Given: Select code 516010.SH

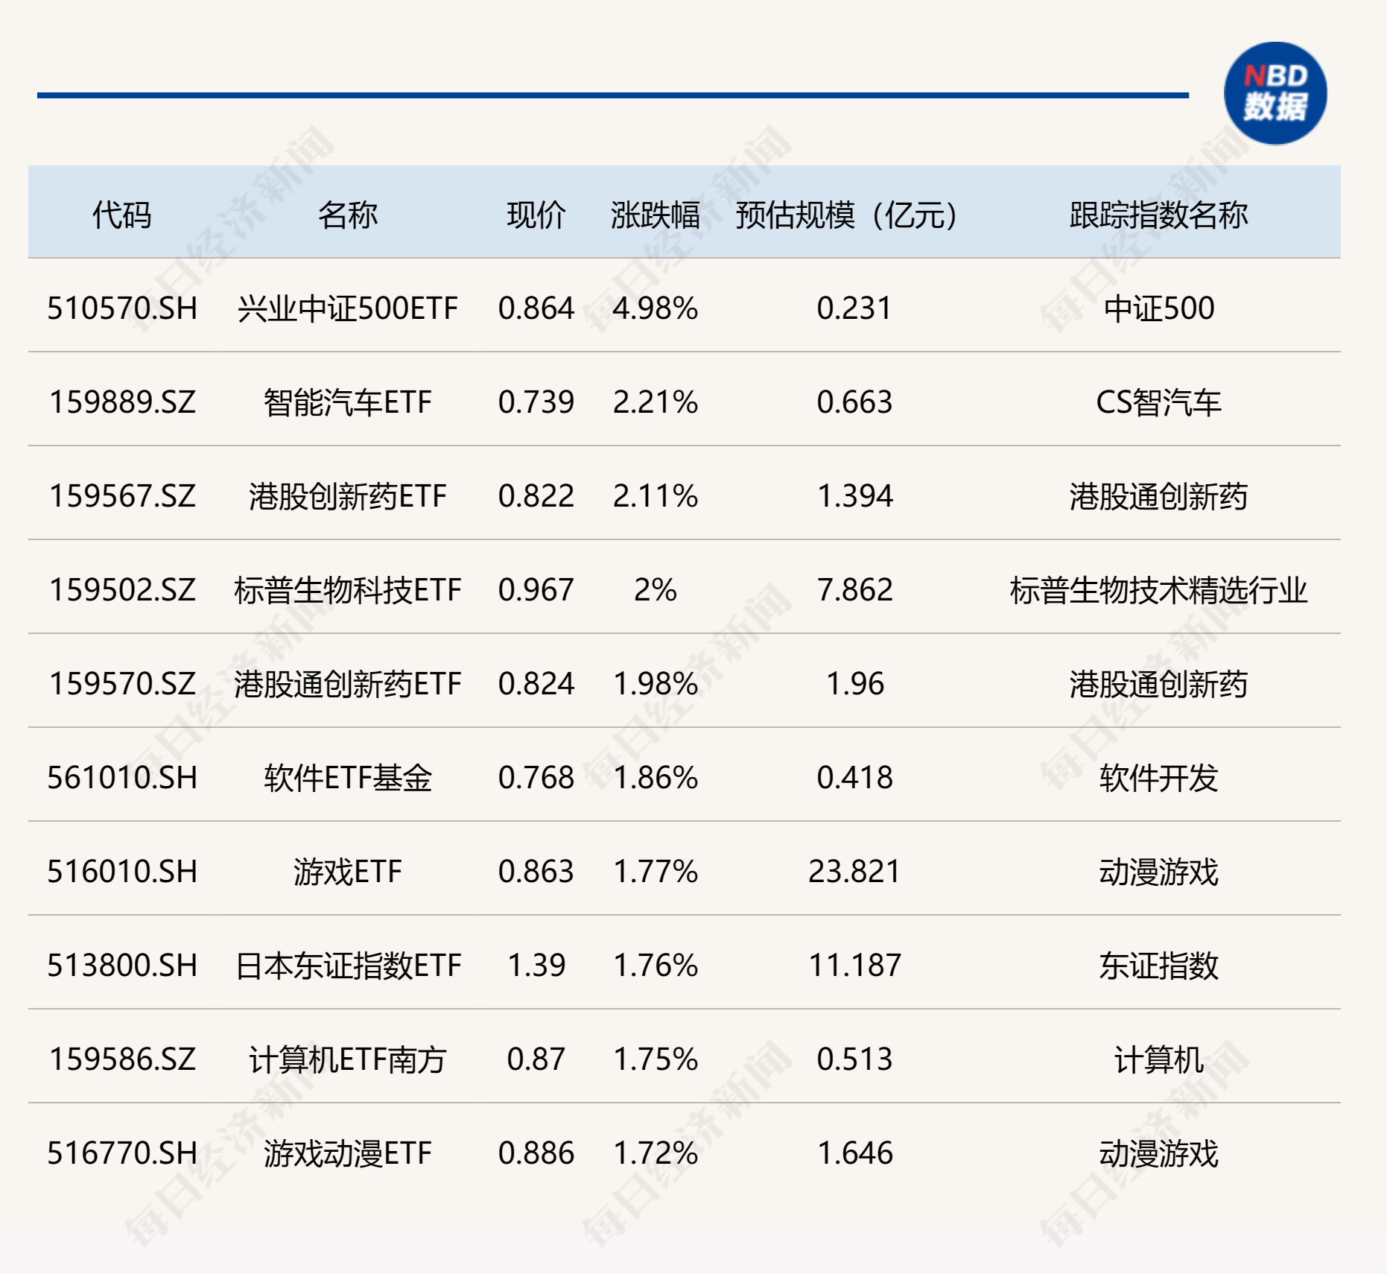Looking at the screenshot, I should click(122, 872).
